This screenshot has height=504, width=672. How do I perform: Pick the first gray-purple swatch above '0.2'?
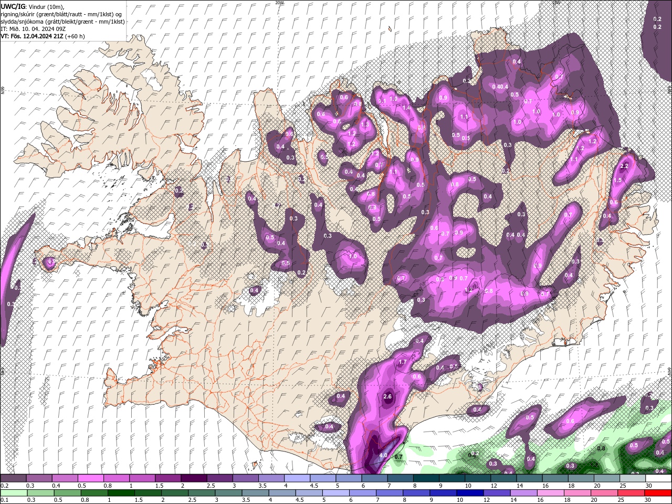(x=13, y=478)
